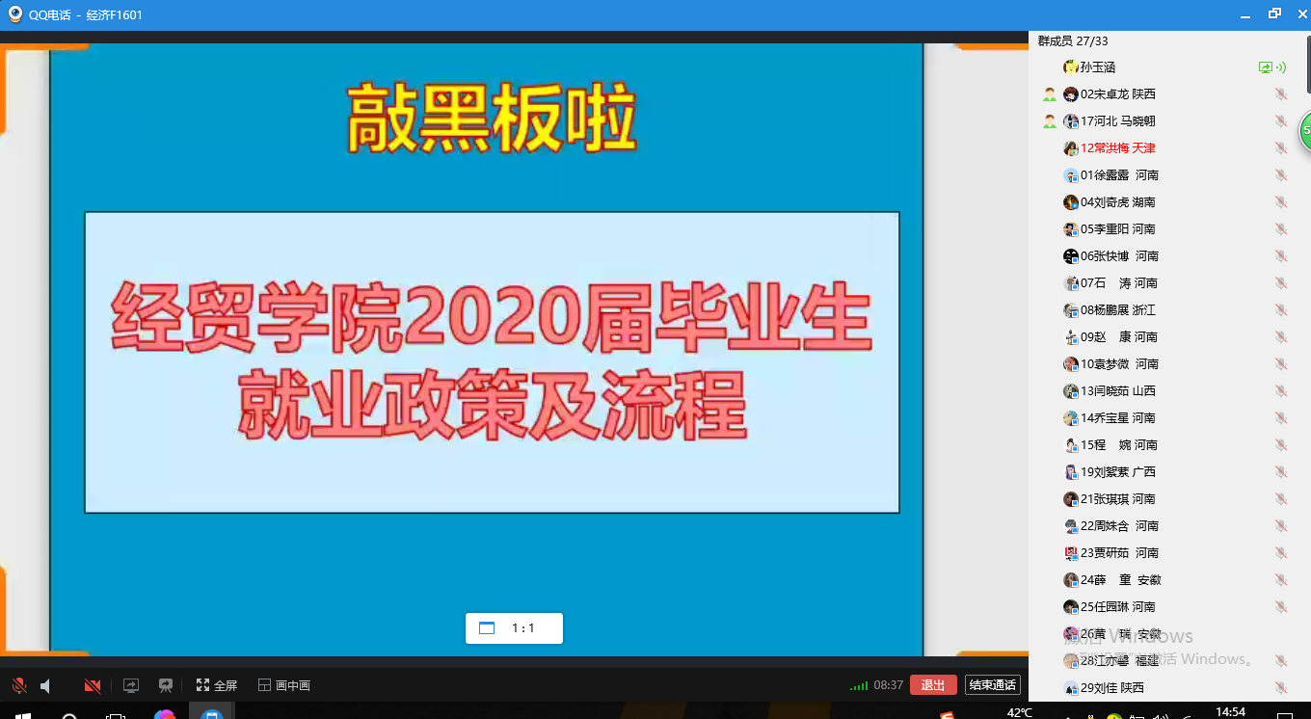This screenshot has width=1311, height=719.
Task: Enter full screen mode (全屏)
Action: tap(217, 685)
